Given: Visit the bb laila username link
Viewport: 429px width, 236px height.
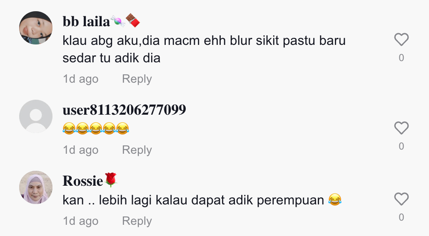Looking at the screenshot, I should click(86, 21).
